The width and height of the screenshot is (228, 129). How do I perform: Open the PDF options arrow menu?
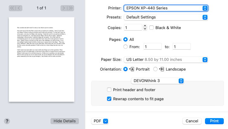[x=105, y=121]
